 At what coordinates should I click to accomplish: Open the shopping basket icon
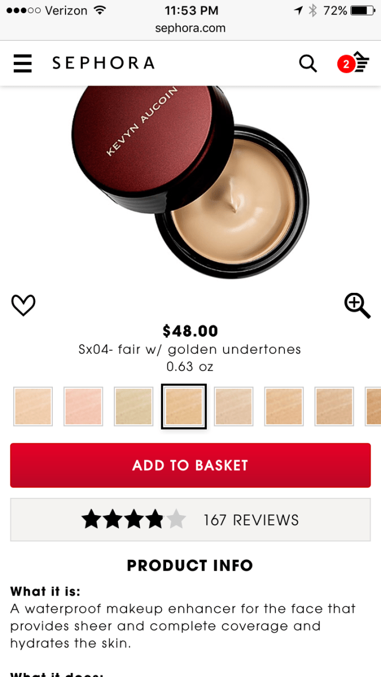(x=361, y=63)
